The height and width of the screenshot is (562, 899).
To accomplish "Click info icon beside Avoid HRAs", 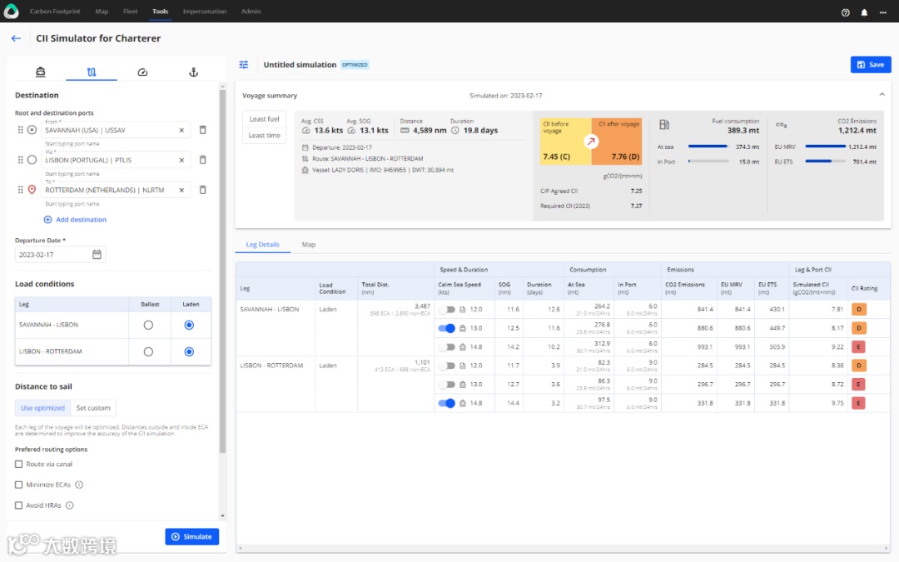I will pos(69,505).
